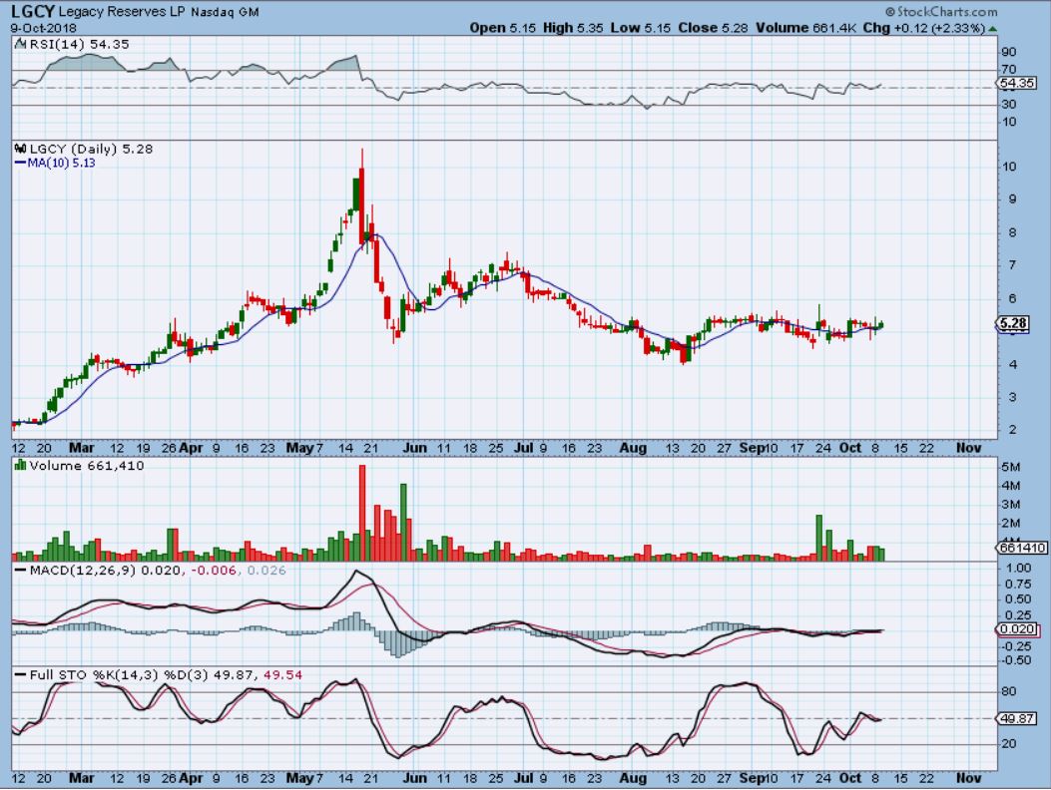Click the volume bars icon beside Volume 661,410
Image resolution: width=1051 pixels, height=790 pixels.
[20, 466]
